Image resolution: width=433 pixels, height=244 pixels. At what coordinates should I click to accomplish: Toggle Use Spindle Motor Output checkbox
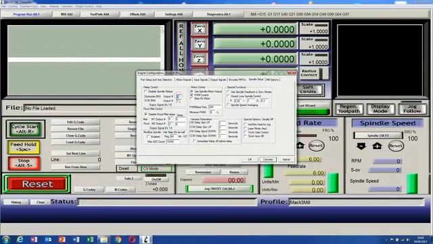point(191,91)
